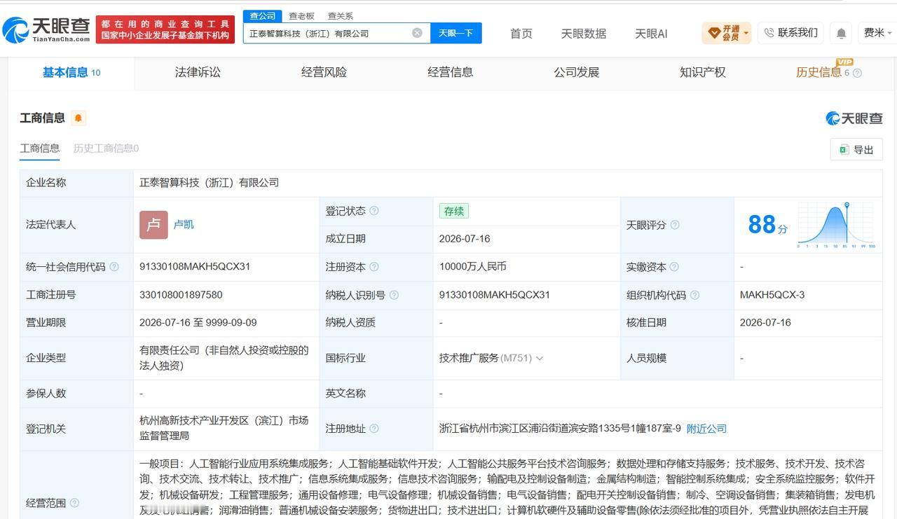The width and height of the screenshot is (897, 519).
Task: Open 历史工商信息0 sub-tab
Action: tap(106, 148)
